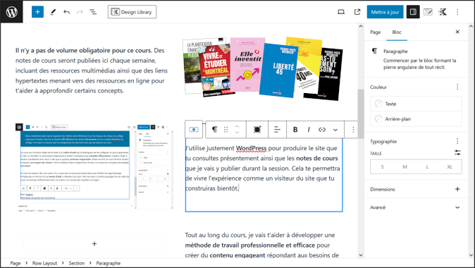Select font size S

pyautogui.click(x=382, y=166)
